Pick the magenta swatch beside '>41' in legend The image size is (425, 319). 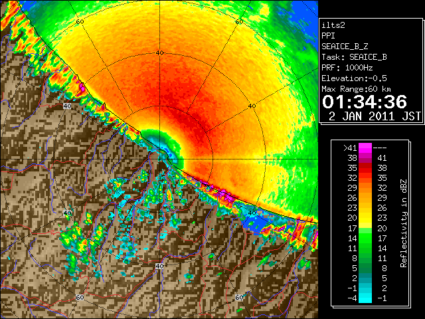(365, 148)
